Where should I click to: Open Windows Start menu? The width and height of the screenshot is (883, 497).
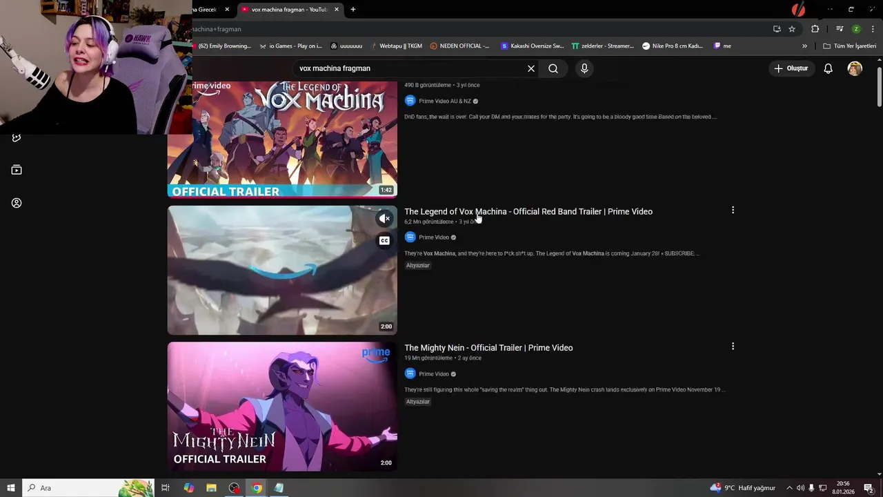(11, 488)
